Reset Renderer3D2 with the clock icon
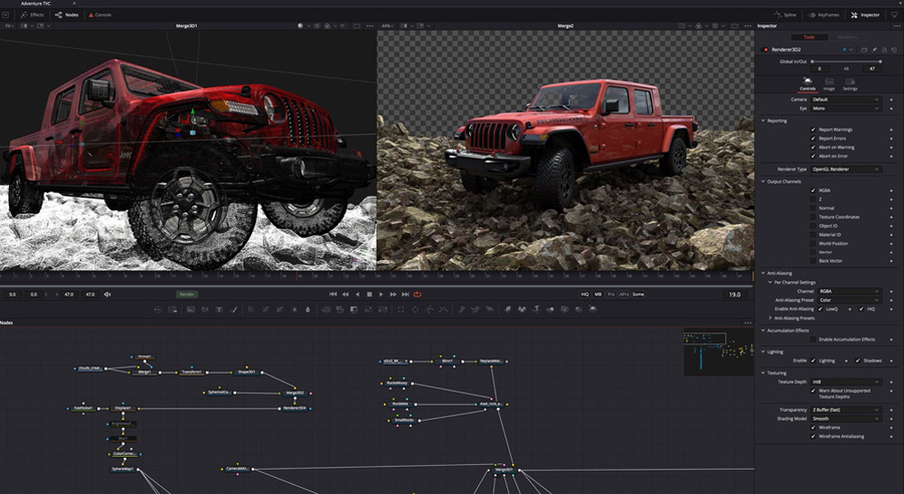Screen dimensions: 904x494 point(894,50)
